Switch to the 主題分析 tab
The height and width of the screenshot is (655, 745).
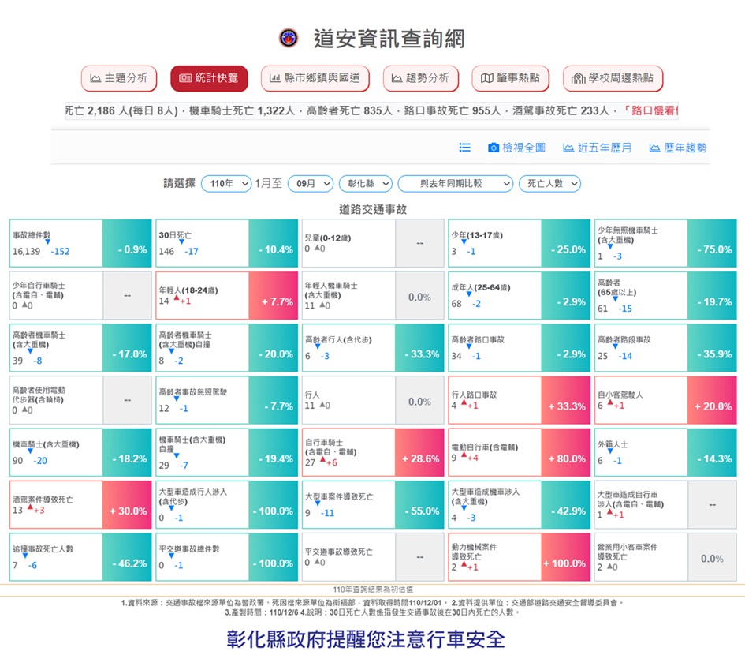119,78
